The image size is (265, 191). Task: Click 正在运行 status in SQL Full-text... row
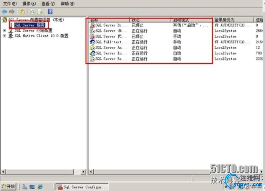[139, 42]
